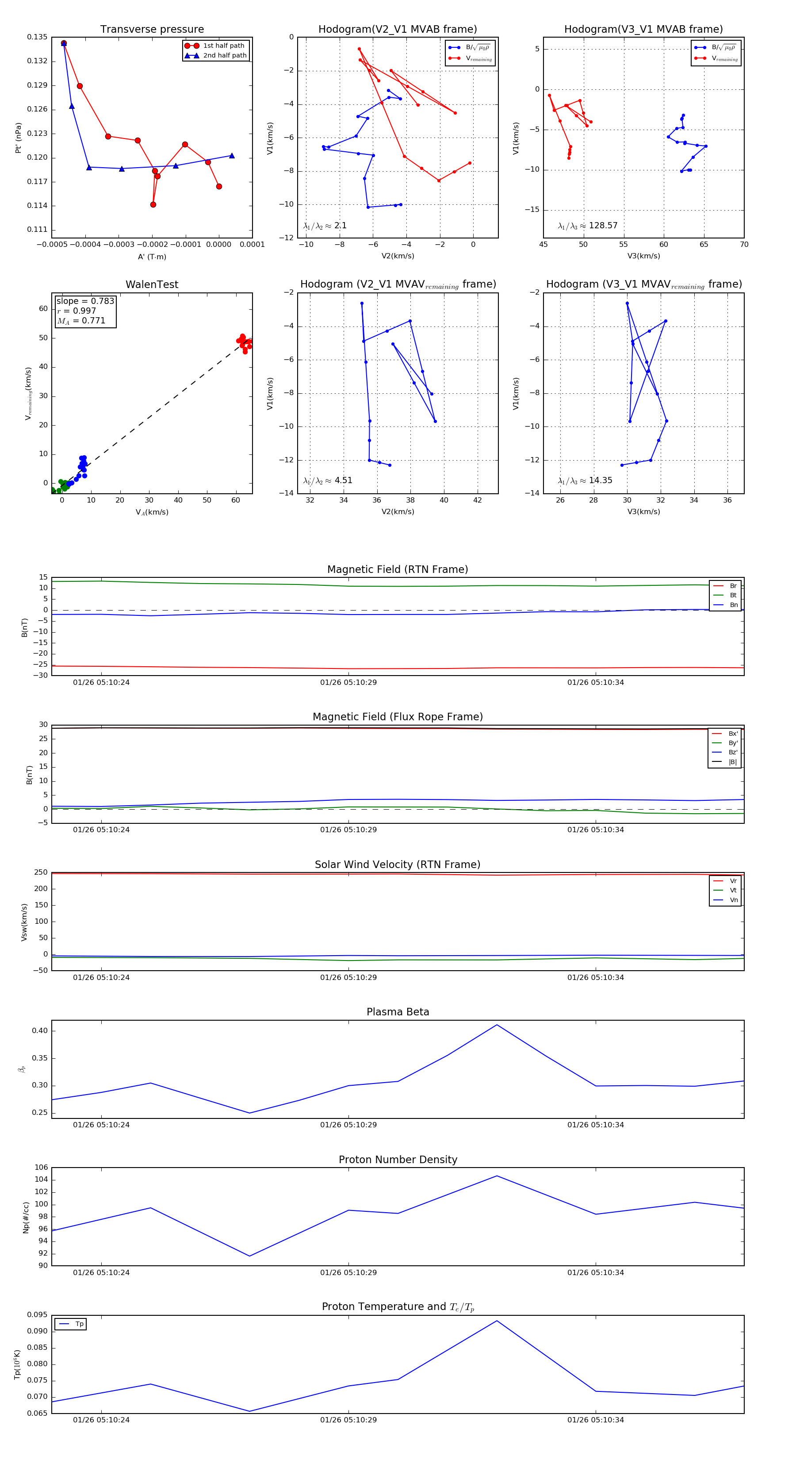Select the "Bt" legend entry
The image size is (796, 1460).
pyautogui.click(x=725, y=595)
